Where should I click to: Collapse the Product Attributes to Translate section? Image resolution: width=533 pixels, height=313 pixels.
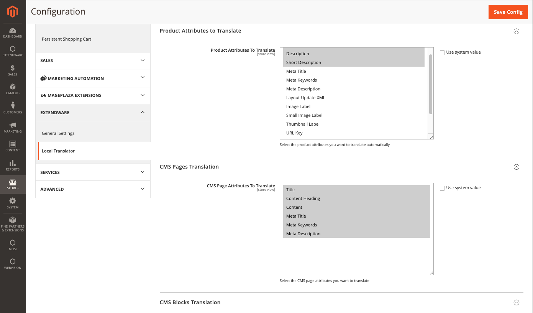click(516, 31)
